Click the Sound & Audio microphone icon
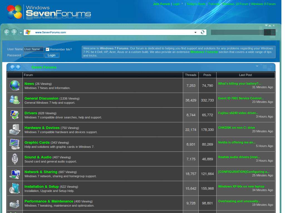The height and width of the screenshot is (213, 285). (x=15, y=159)
